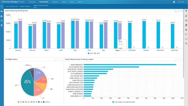Viewport: 188px width, 106px height.
Task: Edit Exam Volume by Month widget with pencil icon
Action: (179, 11)
